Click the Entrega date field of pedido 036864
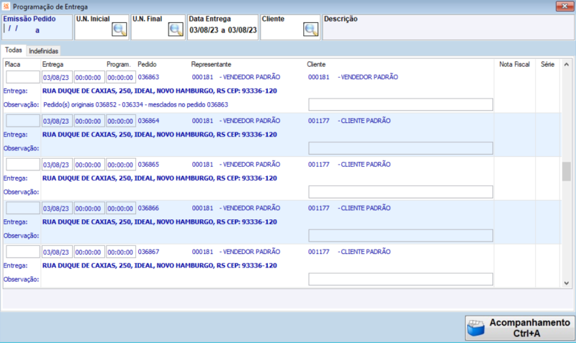 pos(57,121)
